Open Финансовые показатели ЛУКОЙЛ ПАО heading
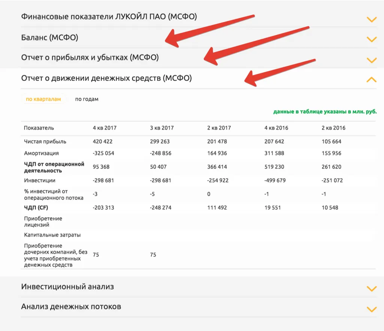 [x=109, y=17]
